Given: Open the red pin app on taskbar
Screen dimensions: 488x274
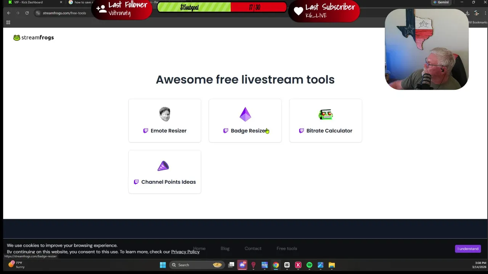Looking at the screenshot, I should 254,265.
